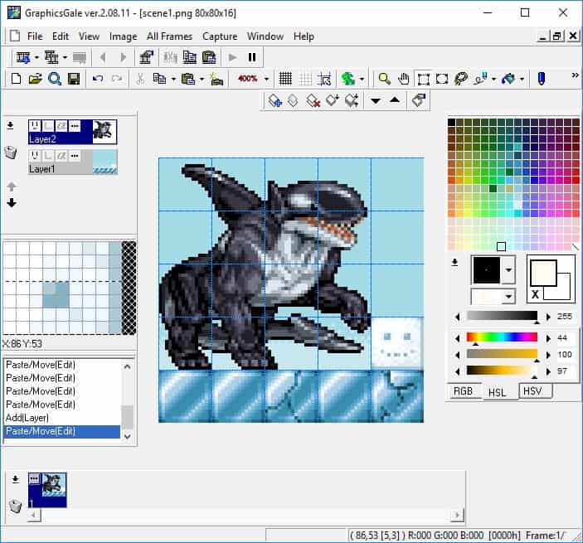The width and height of the screenshot is (583, 543).
Task: Expand the secondary color dropdown arrow
Action: click(508, 297)
